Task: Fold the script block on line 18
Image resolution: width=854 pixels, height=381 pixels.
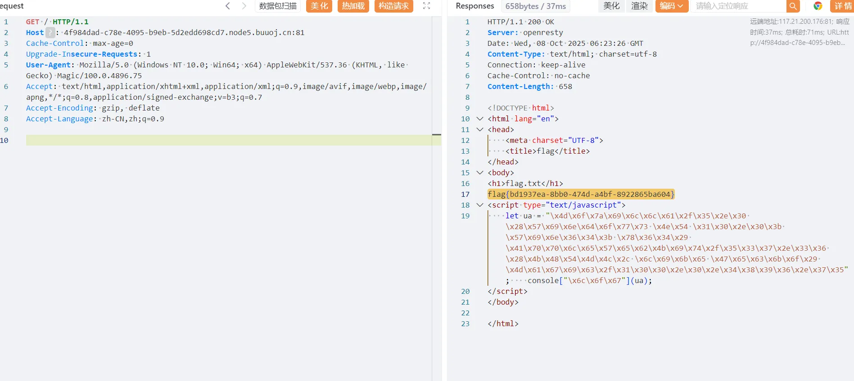Action: tap(480, 205)
